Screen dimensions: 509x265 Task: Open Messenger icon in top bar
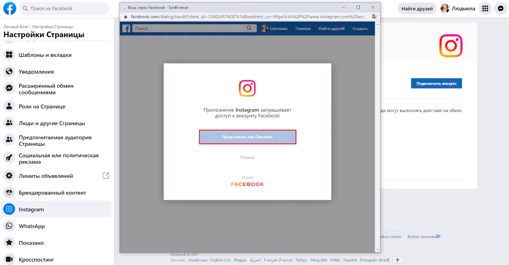pos(500,9)
